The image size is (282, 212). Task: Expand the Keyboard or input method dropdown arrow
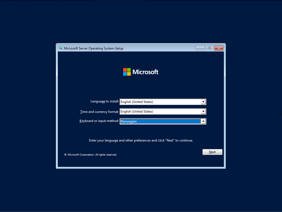coord(203,121)
